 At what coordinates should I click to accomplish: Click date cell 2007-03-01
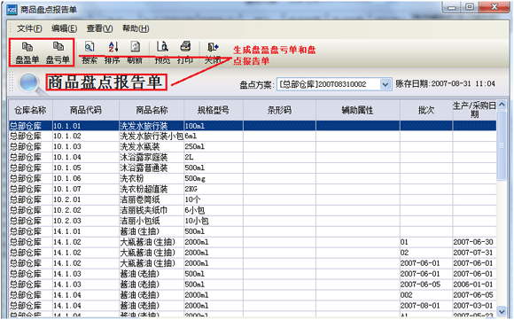click(x=473, y=306)
